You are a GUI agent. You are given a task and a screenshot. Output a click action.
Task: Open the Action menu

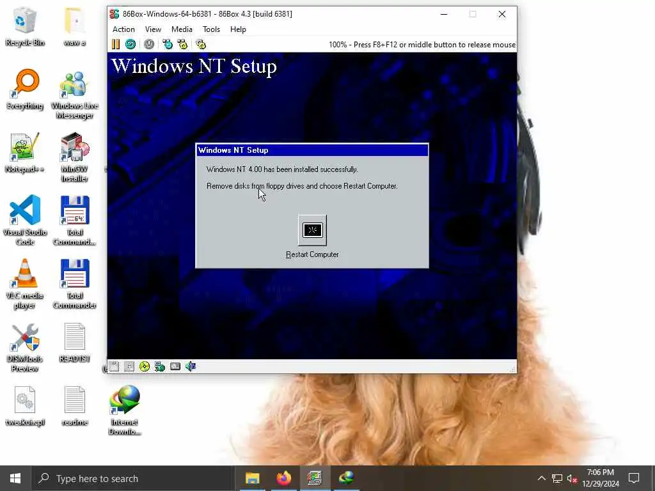click(x=123, y=29)
